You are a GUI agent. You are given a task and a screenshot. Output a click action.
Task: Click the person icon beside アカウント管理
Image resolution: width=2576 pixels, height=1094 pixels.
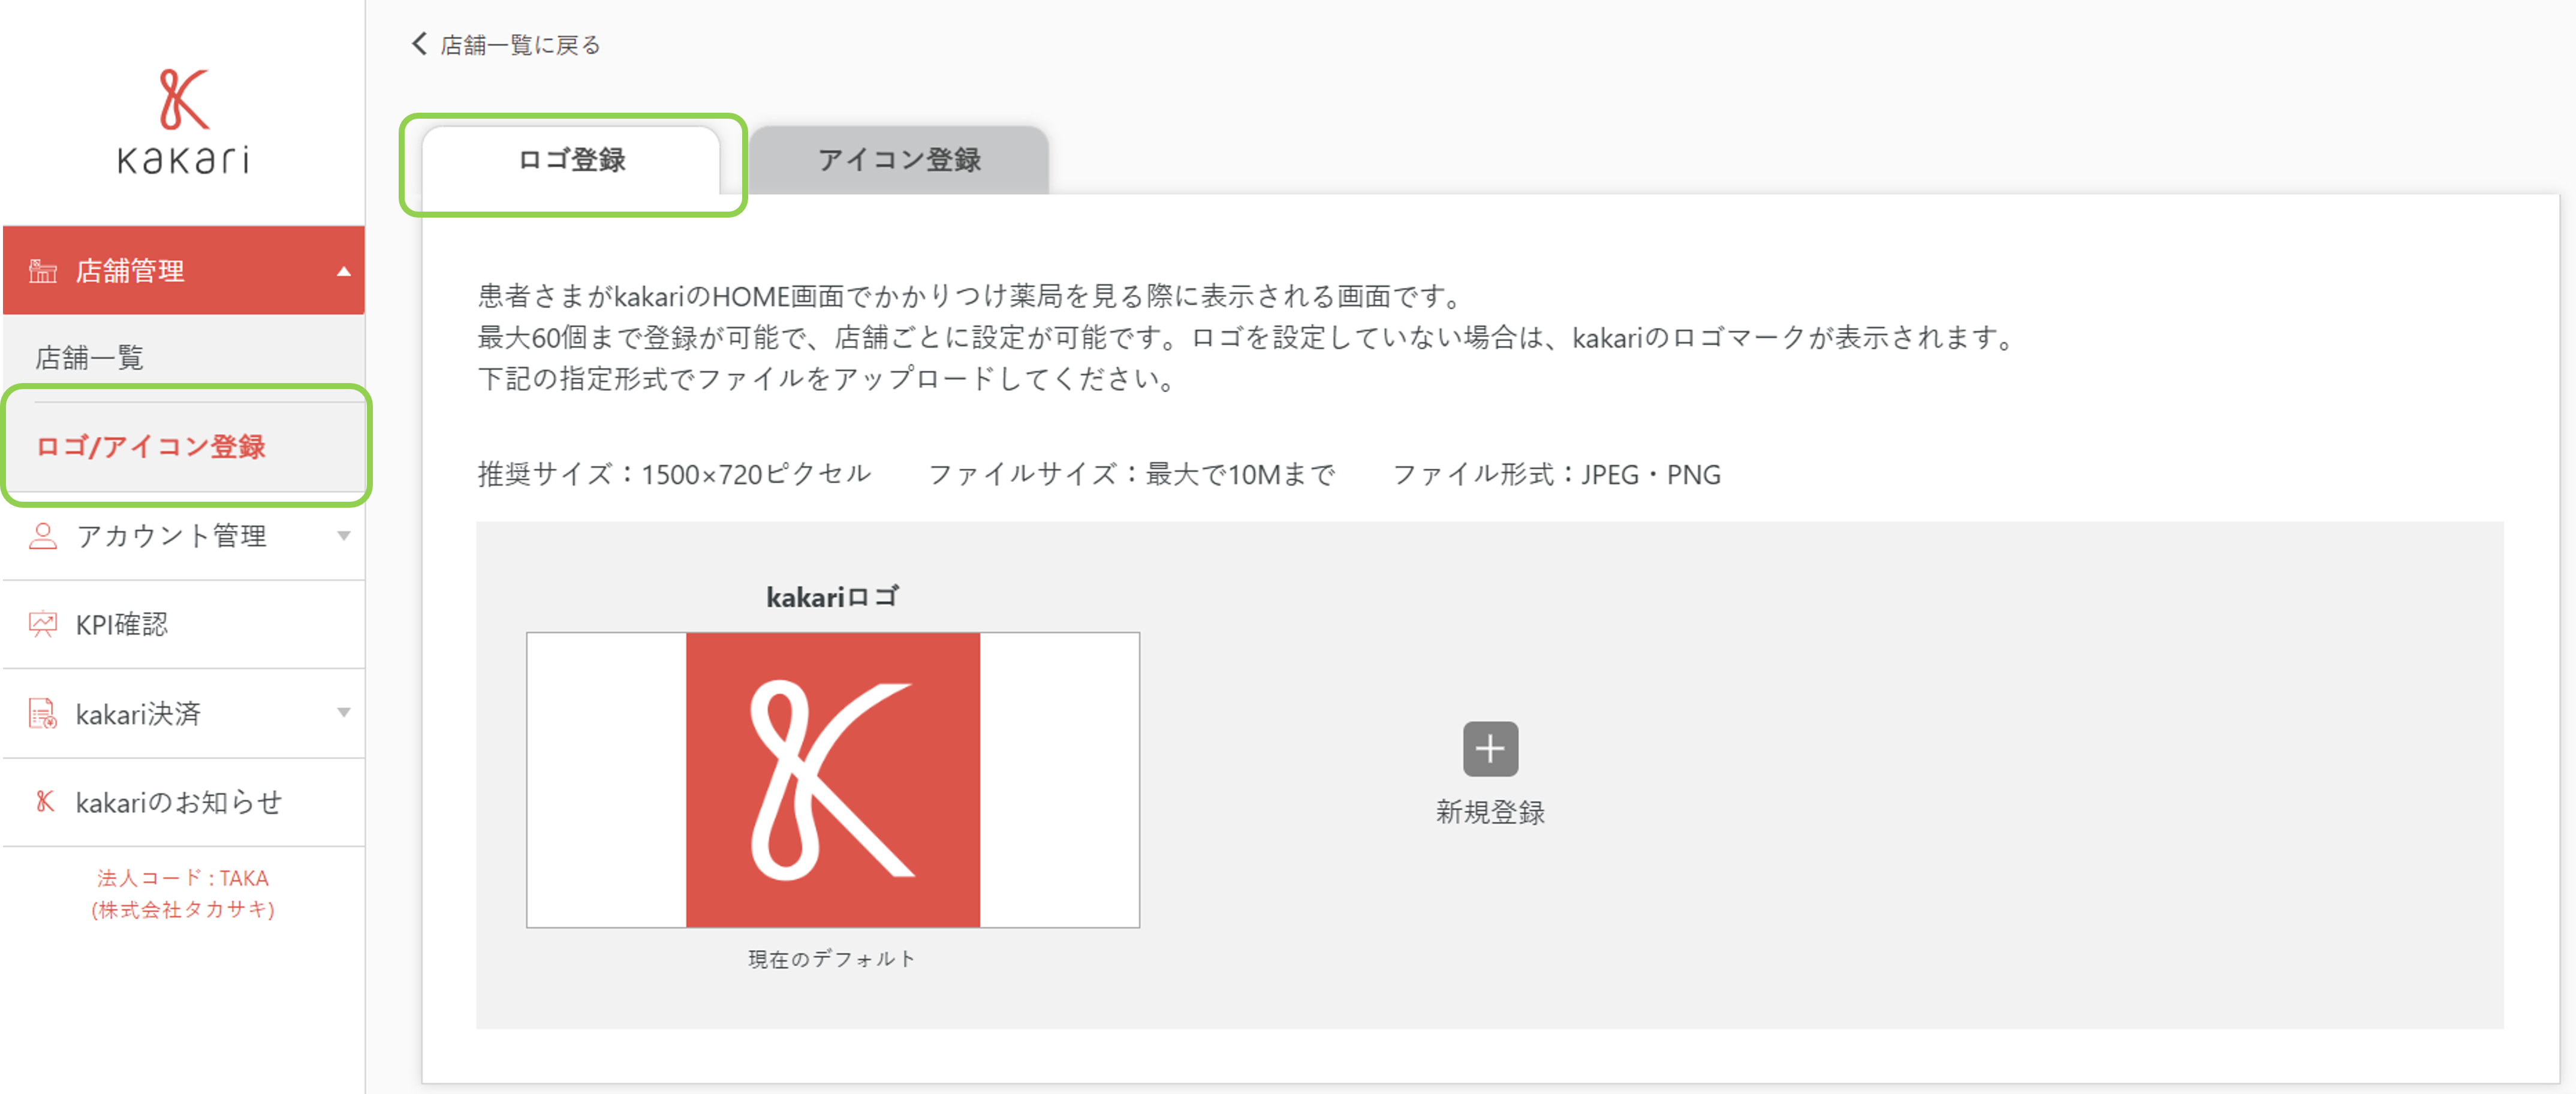[43, 536]
